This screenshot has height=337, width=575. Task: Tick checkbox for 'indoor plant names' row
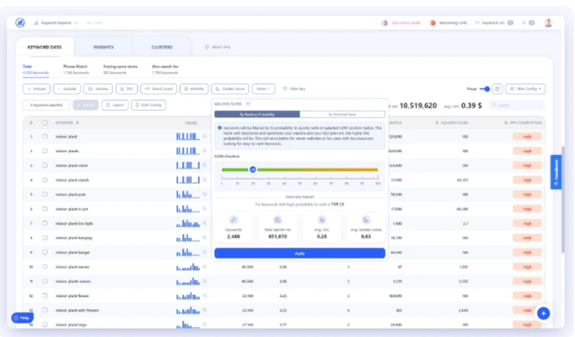[45, 267]
